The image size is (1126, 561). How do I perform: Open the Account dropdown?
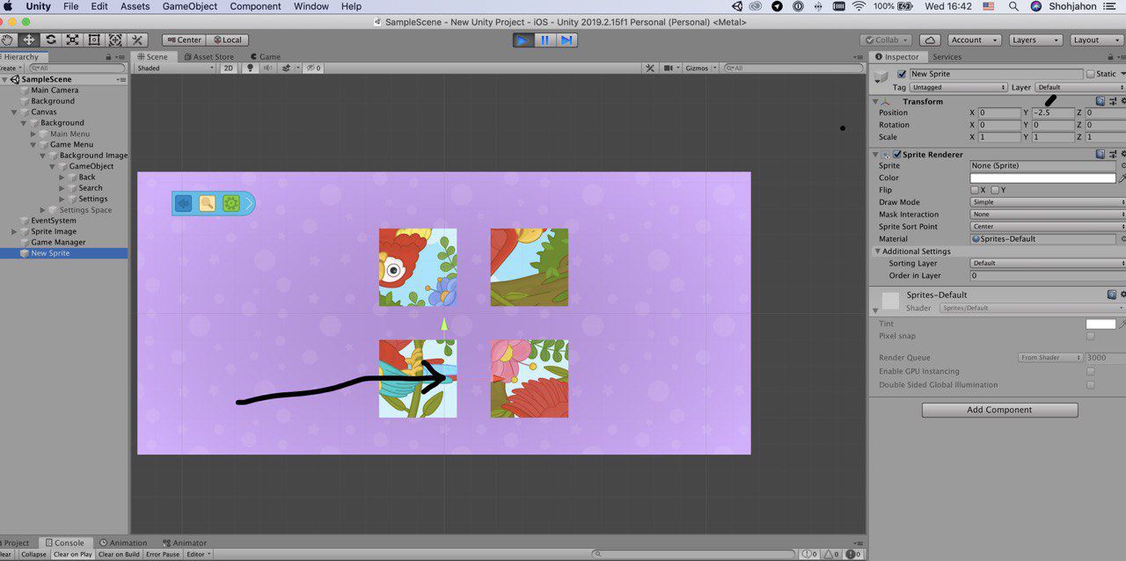(973, 40)
